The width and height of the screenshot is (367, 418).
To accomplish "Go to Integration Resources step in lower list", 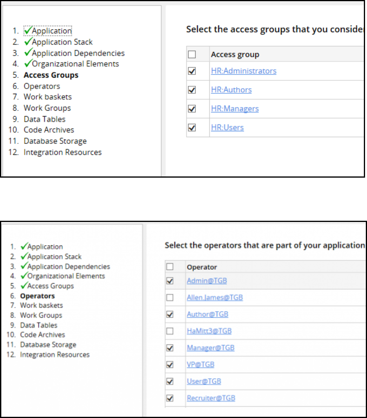I will (x=55, y=355).
